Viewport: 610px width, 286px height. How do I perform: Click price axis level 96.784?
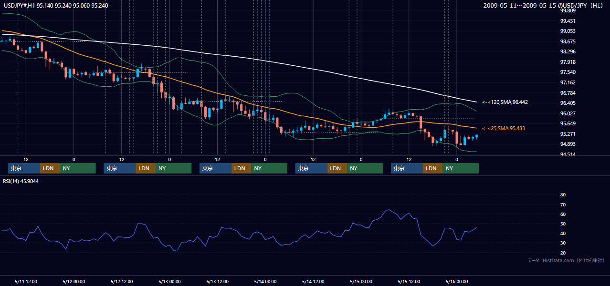pyautogui.click(x=568, y=93)
